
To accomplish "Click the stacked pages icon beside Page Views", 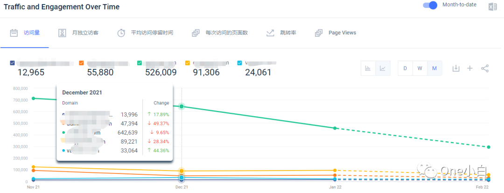I will [x=319, y=33].
